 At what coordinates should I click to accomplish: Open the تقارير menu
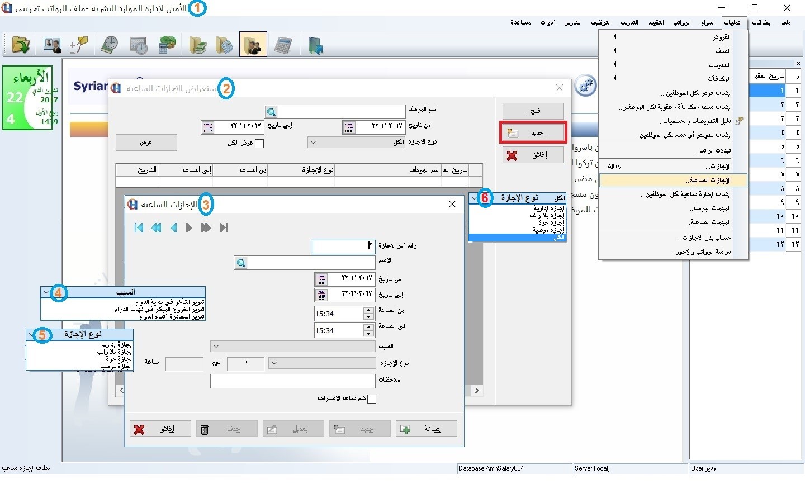click(x=572, y=23)
